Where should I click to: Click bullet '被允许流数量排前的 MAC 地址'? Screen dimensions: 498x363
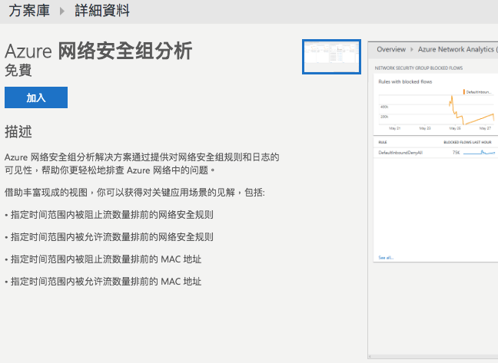(103, 282)
